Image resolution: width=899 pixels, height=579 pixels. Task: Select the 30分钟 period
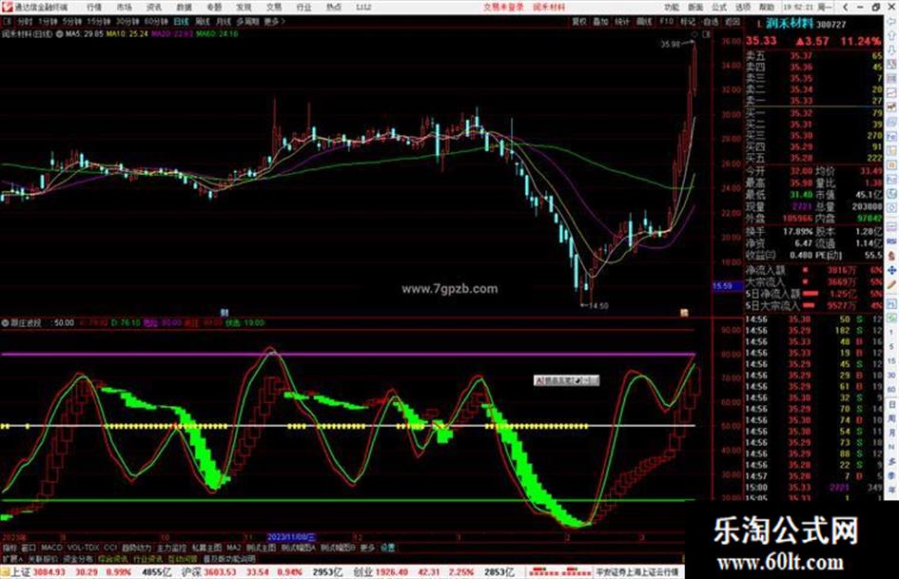coord(127,21)
